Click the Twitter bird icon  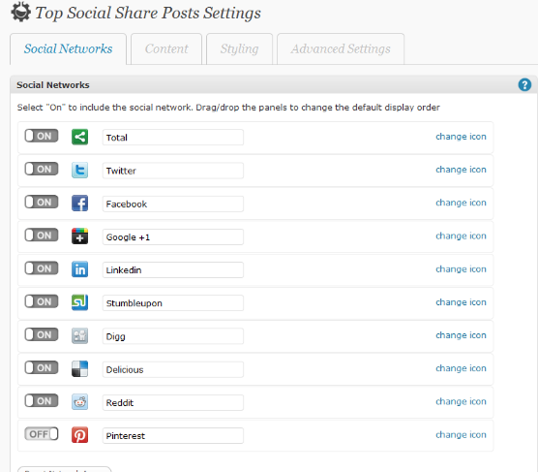[x=79, y=170]
